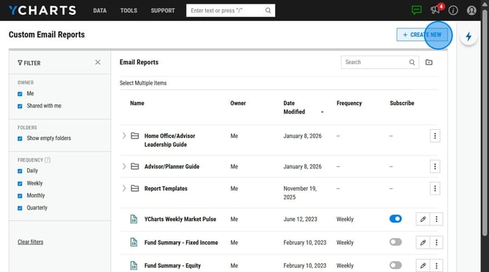Open the announcements megaphone icon
This screenshot has width=489, height=272.
(x=435, y=10)
